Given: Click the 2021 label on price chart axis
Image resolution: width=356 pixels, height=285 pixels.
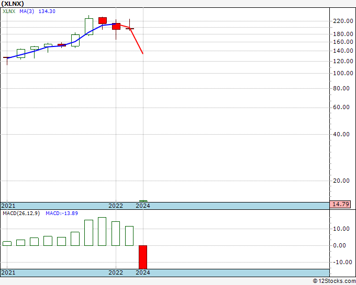Looking at the screenshot, I should click(x=8, y=206).
